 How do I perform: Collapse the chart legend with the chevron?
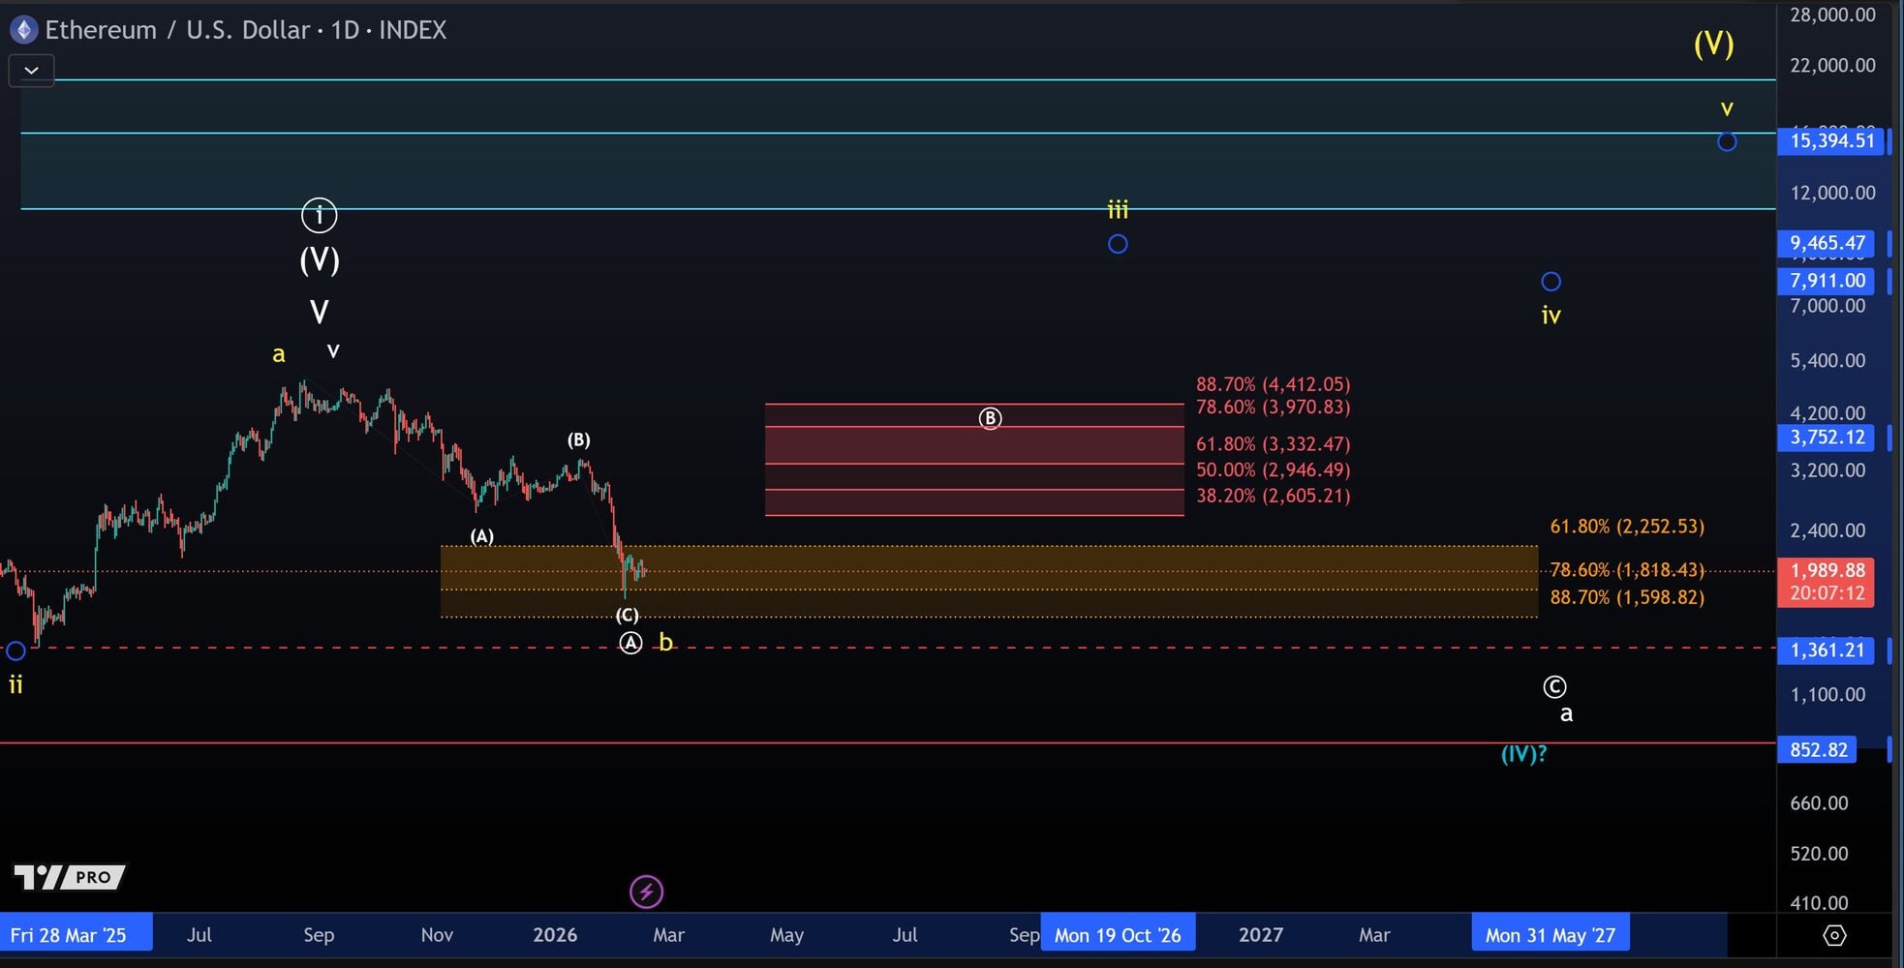pos(31,71)
